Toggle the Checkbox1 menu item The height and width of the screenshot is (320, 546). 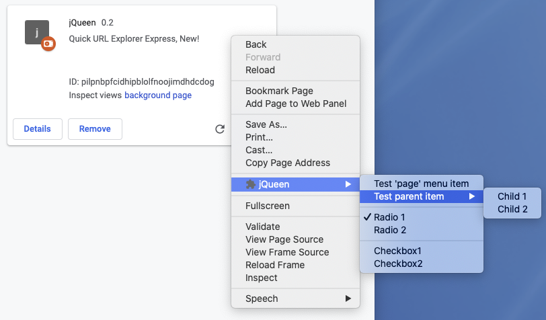(398, 251)
